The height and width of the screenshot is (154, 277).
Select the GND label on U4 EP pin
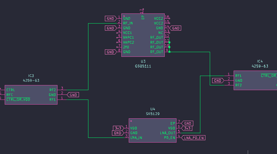(188, 123)
